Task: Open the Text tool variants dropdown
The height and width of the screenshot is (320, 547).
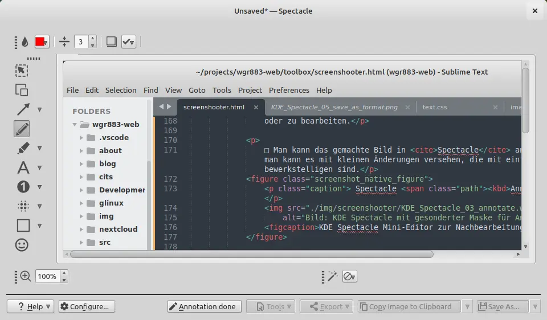Action: click(39, 167)
